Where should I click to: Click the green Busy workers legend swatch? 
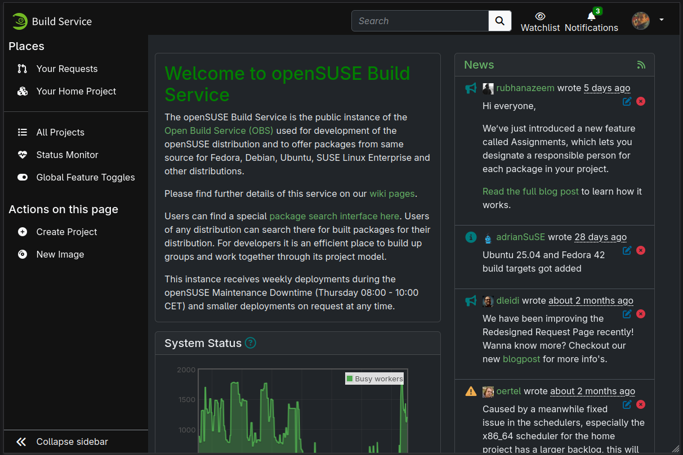350,379
